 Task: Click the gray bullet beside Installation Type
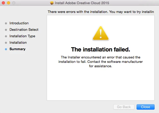point(6,36)
